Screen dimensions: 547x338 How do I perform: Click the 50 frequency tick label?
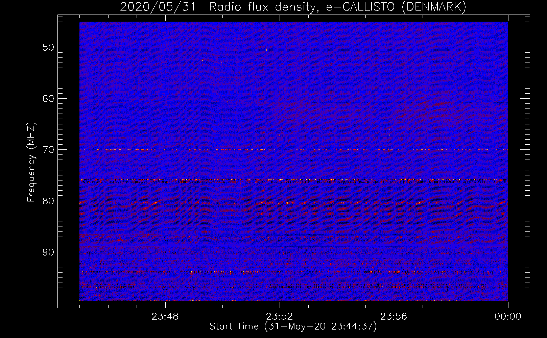[48, 47]
